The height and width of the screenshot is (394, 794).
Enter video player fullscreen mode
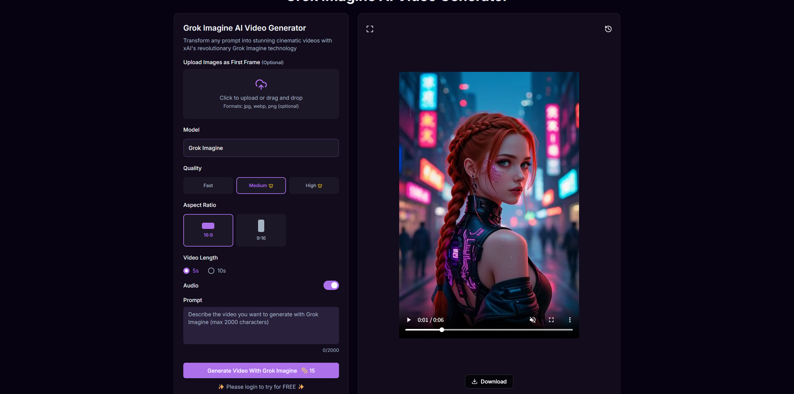551,320
